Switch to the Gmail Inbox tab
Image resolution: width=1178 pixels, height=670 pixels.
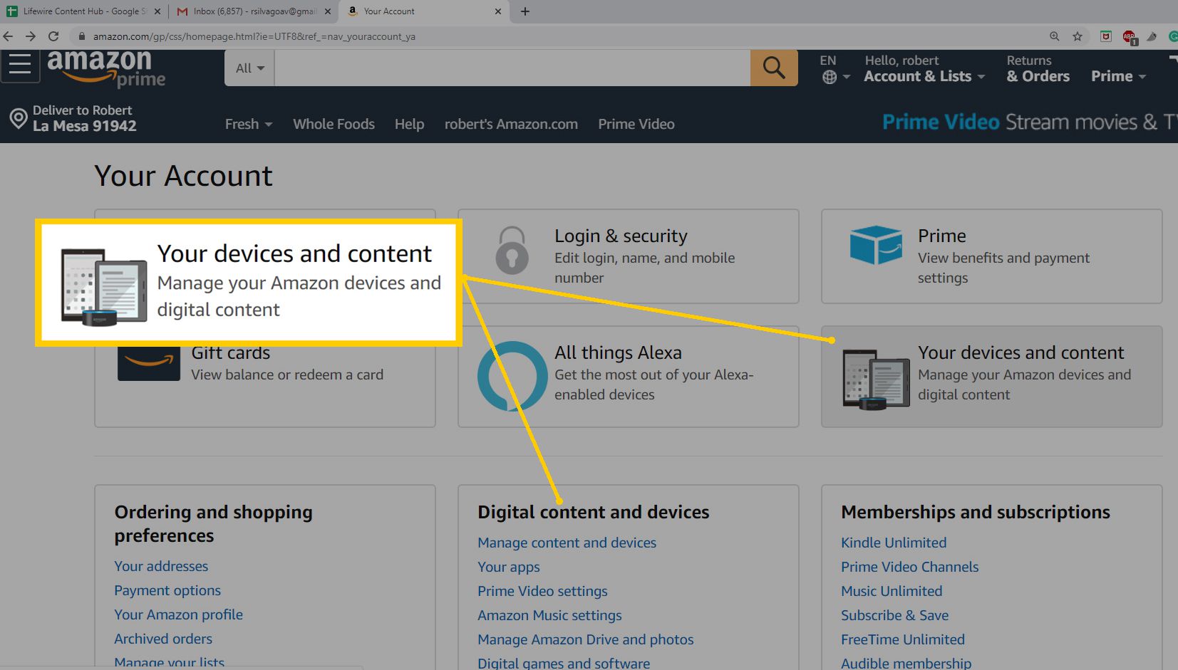[x=254, y=11]
